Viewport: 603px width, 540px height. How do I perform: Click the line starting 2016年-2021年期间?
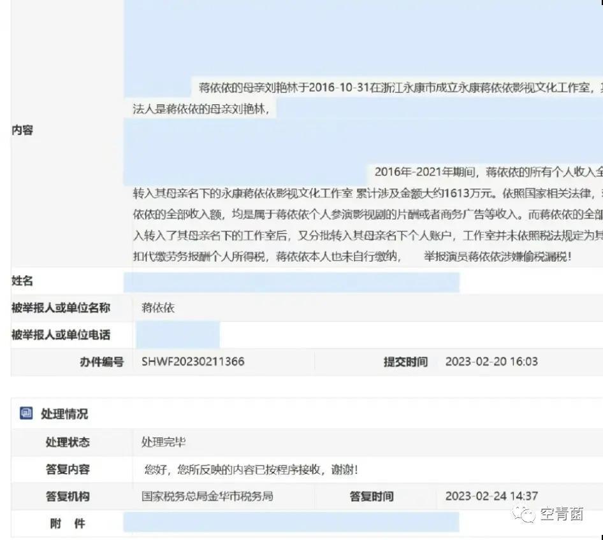(x=489, y=172)
